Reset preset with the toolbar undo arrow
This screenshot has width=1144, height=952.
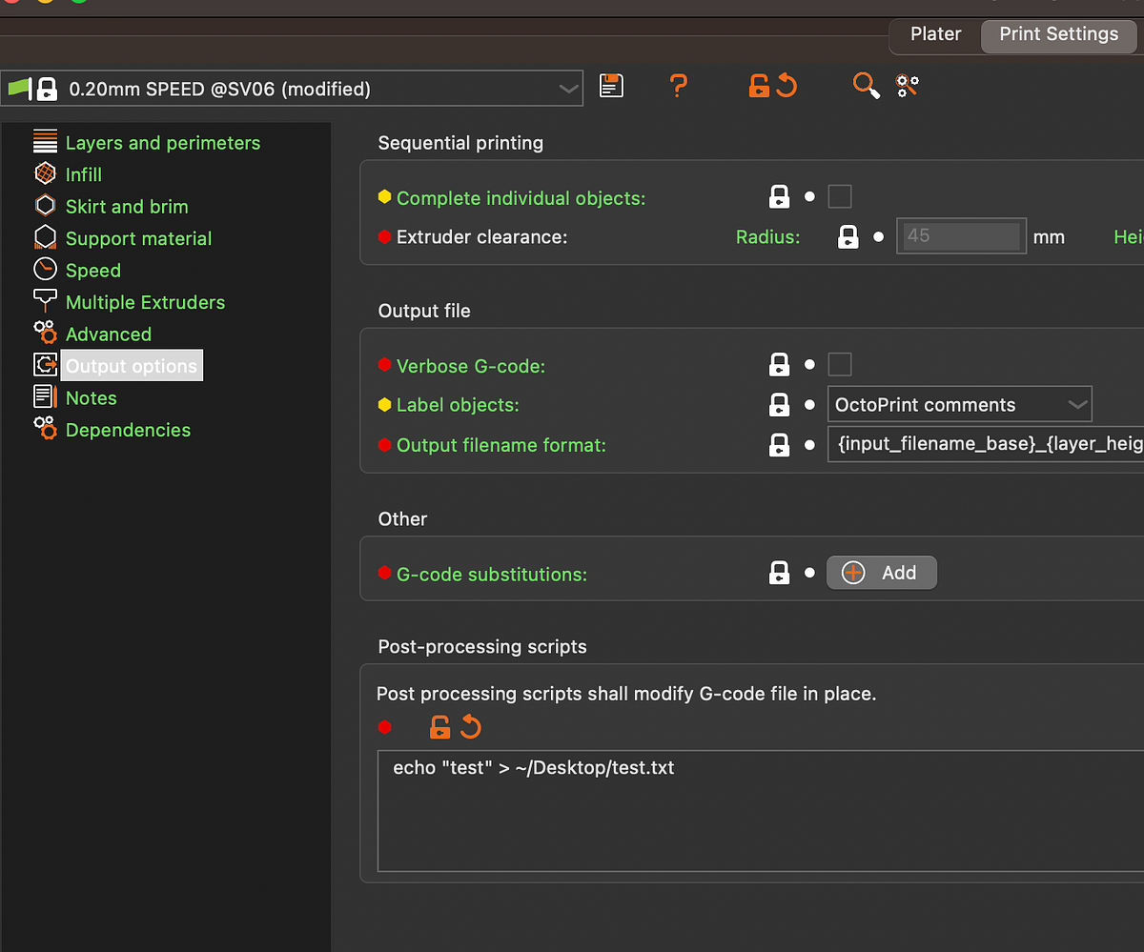click(786, 87)
